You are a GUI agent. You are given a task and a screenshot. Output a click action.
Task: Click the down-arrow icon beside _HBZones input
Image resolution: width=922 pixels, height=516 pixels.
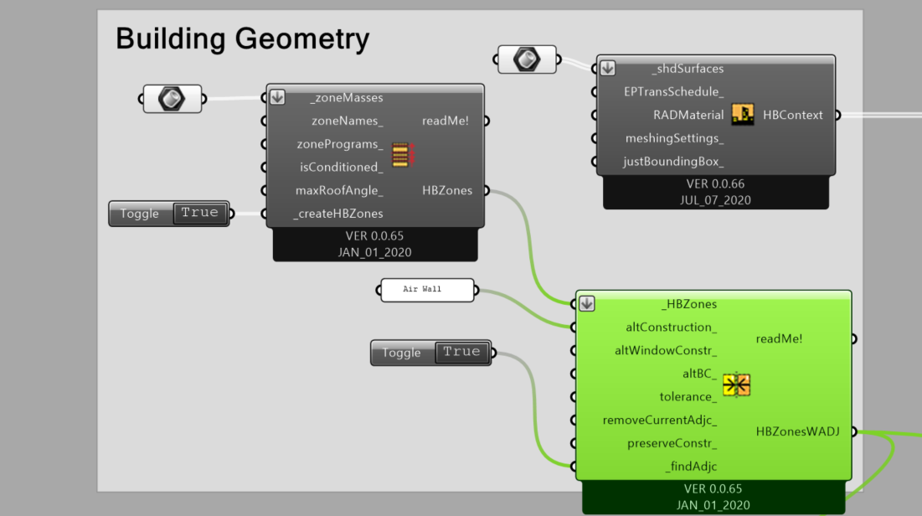click(x=587, y=303)
